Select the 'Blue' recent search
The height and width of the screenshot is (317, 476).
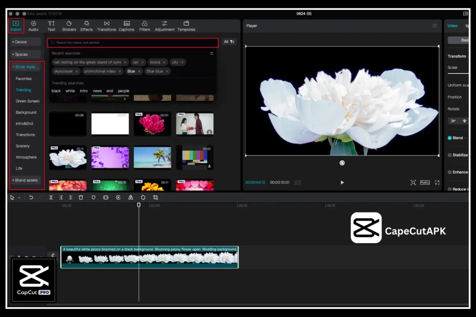coord(131,71)
